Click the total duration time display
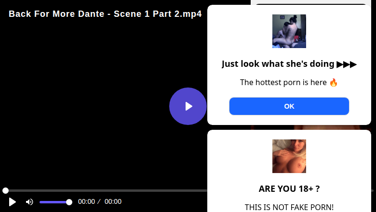The height and width of the screenshot is (212, 376). click(113, 202)
